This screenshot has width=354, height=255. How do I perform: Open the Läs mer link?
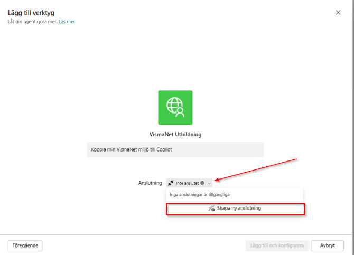point(67,22)
